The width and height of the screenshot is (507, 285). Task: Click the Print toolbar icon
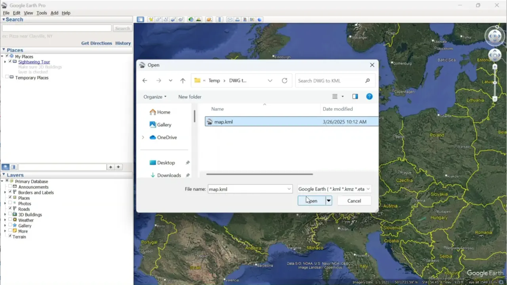coord(237,19)
